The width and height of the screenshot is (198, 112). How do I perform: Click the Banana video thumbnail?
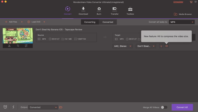(x=18, y=36)
